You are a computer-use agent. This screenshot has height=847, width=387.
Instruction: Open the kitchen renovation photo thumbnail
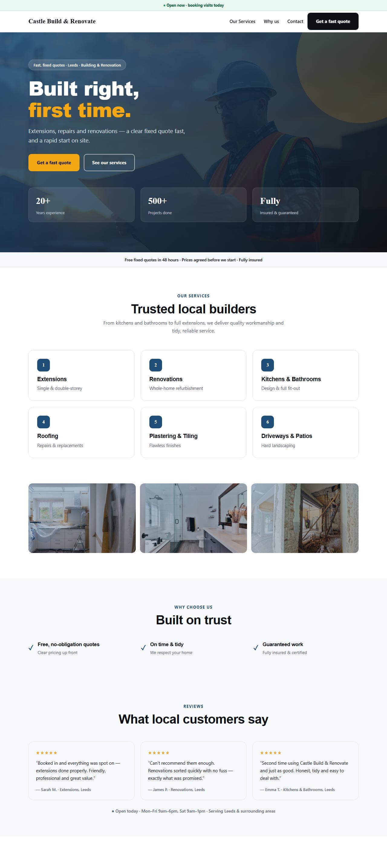pyautogui.click(x=82, y=518)
